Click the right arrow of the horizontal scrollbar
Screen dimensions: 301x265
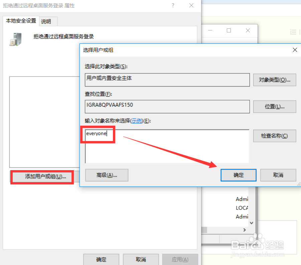pos(245,230)
